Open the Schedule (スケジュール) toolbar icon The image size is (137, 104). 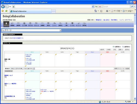click(36, 24)
